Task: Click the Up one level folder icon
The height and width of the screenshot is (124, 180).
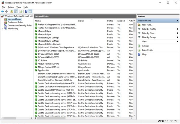Action: tap(12, 11)
